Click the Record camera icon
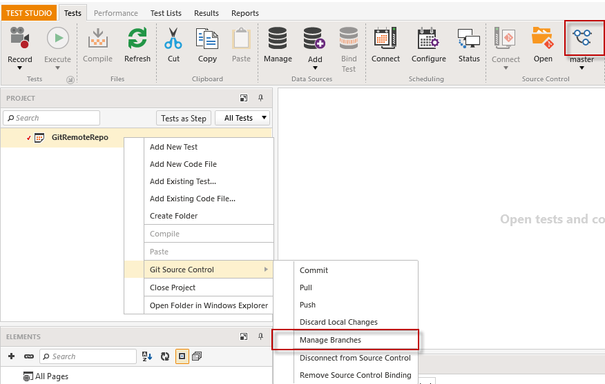605x384 pixels. pos(19,37)
